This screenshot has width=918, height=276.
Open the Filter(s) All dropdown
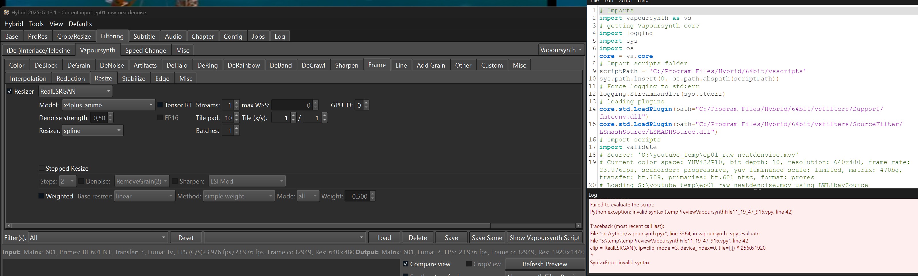click(x=98, y=238)
